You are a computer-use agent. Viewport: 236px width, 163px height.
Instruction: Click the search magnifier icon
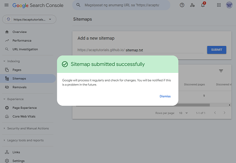78,5
